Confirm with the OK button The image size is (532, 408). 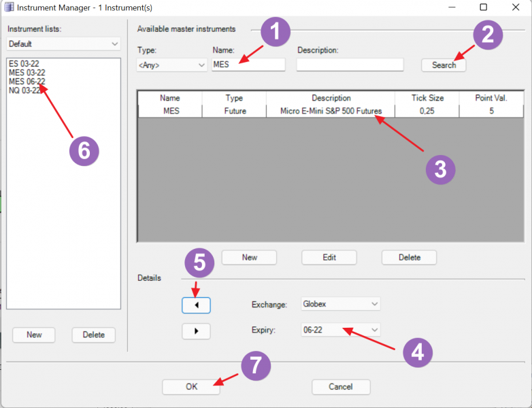click(x=191, y=387)
